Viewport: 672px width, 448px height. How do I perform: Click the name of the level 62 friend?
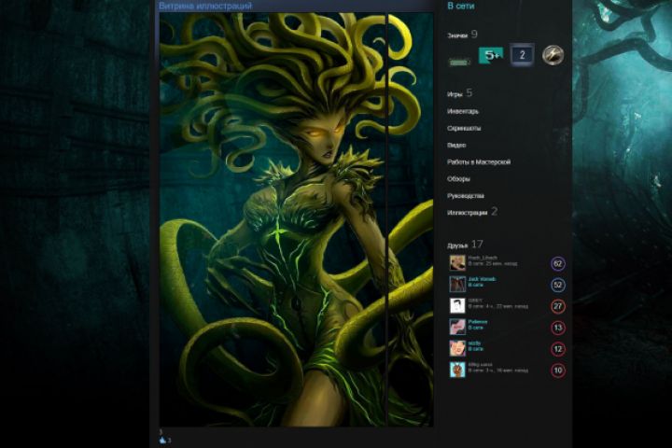coord(483,259)
